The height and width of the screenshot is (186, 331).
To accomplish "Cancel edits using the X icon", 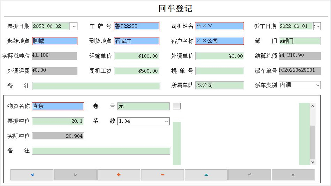I will coord(293,175).
